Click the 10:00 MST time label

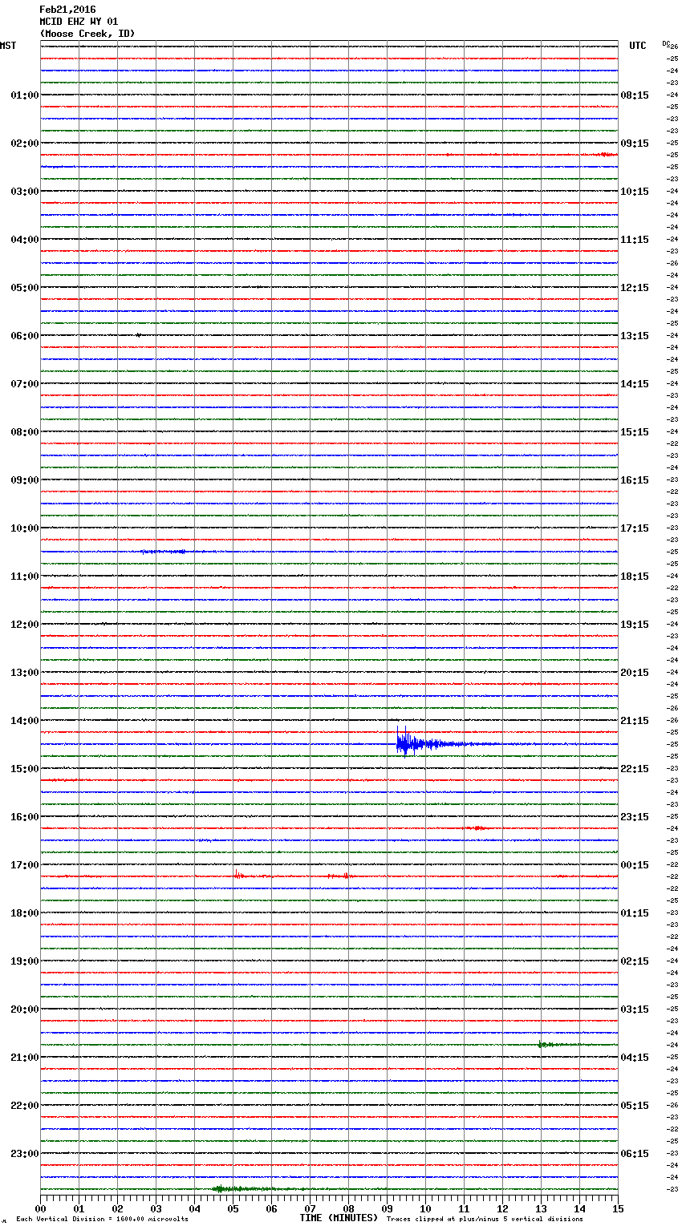25,528
